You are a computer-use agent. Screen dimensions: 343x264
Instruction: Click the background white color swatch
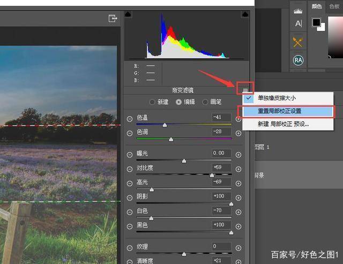pyautogui.click(x=322, y=28)
